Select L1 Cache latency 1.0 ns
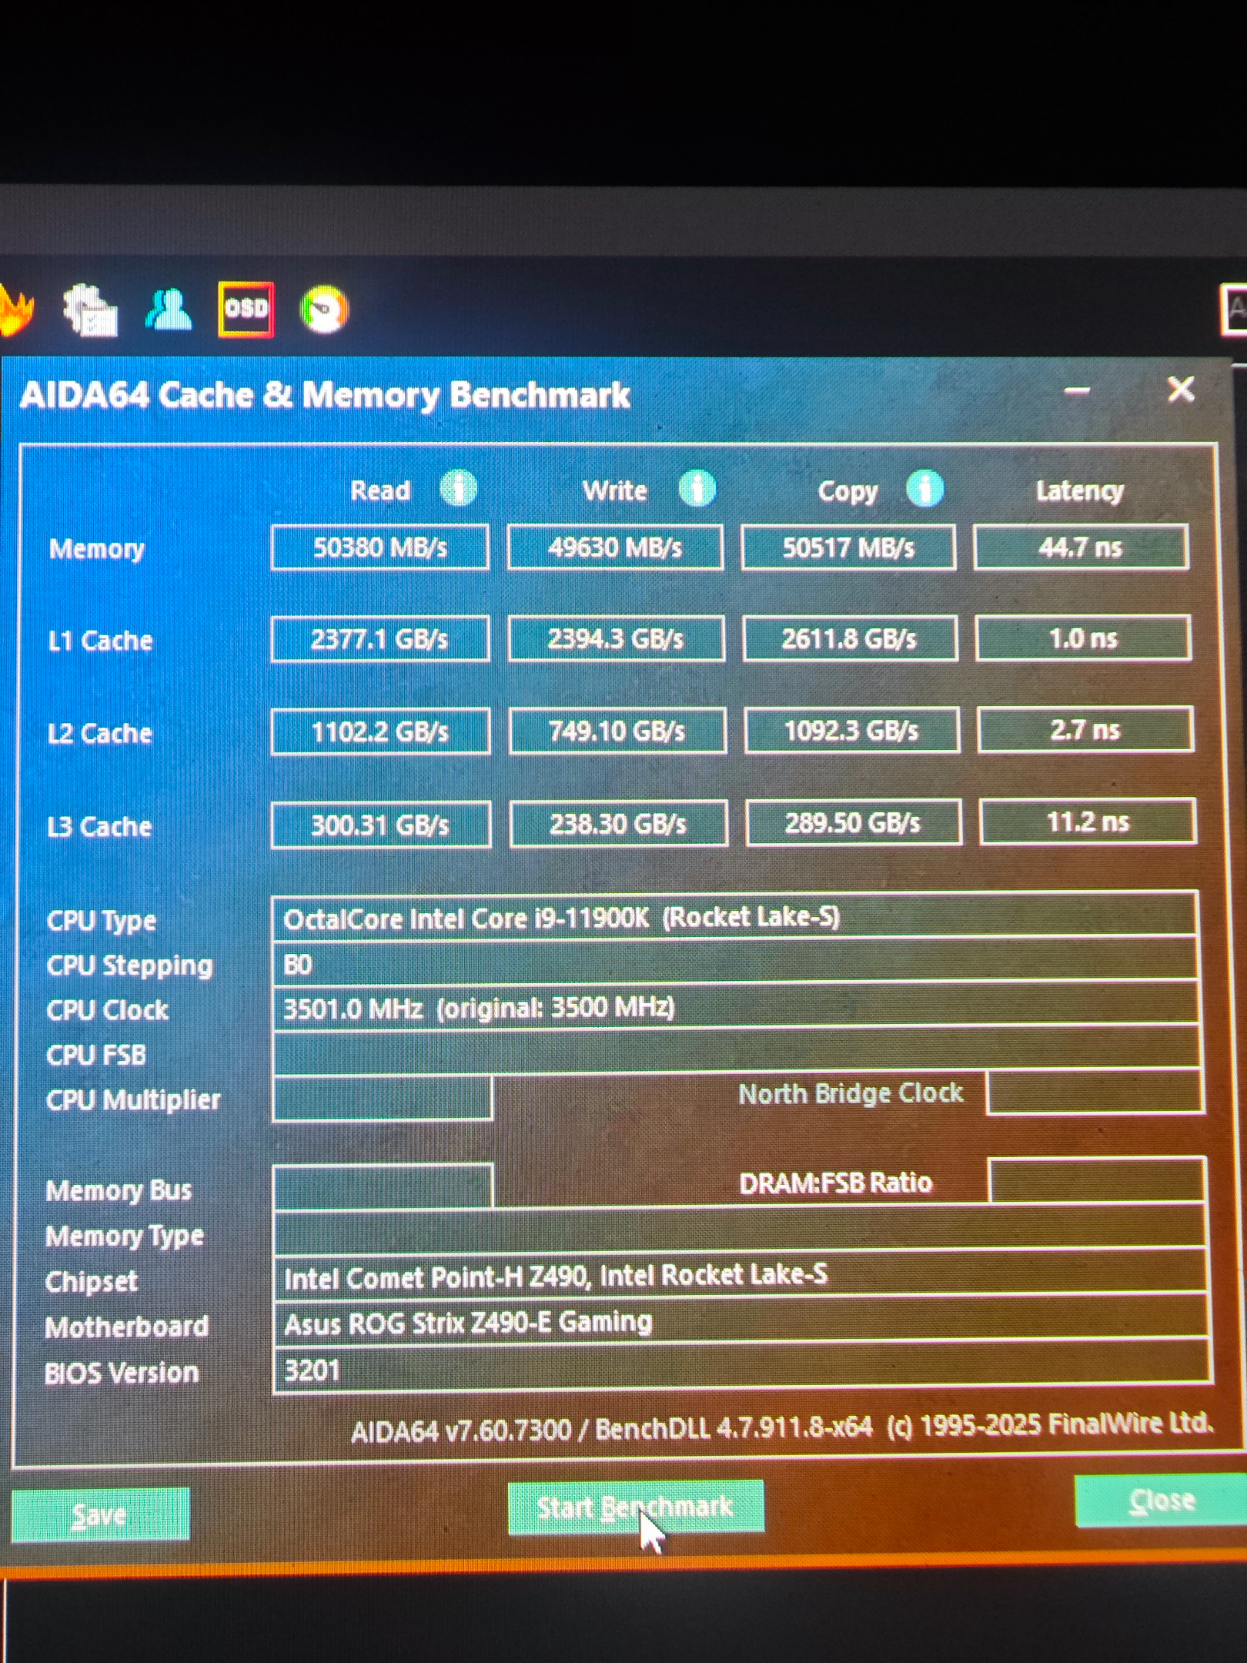 pos(1084,638)
